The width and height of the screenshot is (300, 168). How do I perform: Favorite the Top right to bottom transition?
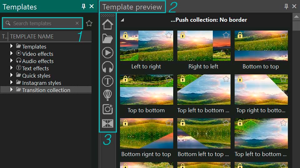point(283,79)
